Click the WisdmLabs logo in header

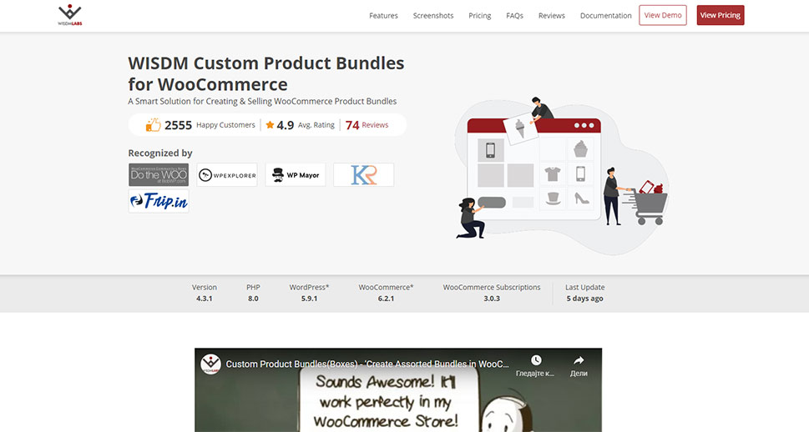(x=70, y=15)
